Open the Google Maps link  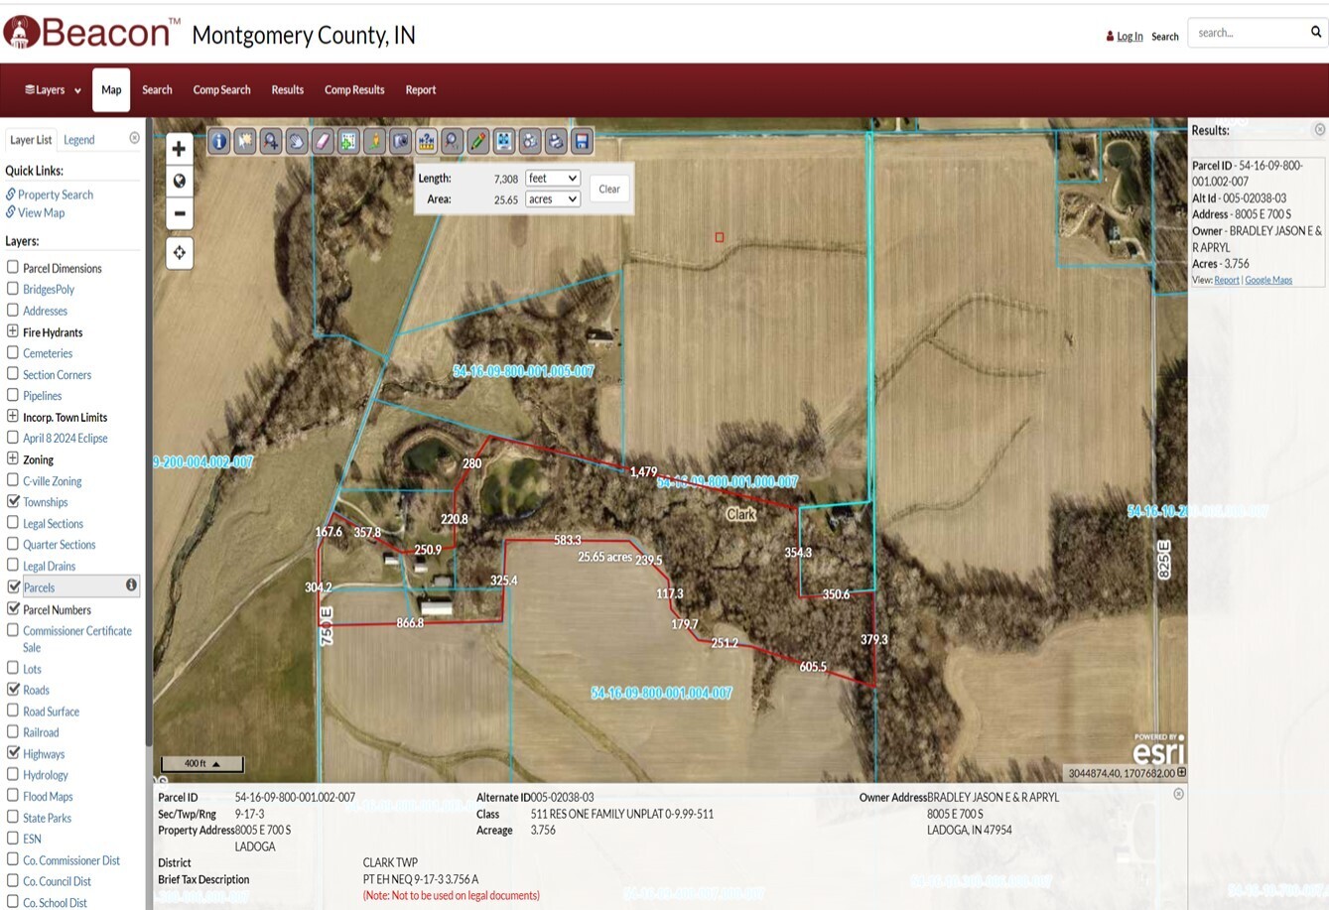tap(1268, 280)
